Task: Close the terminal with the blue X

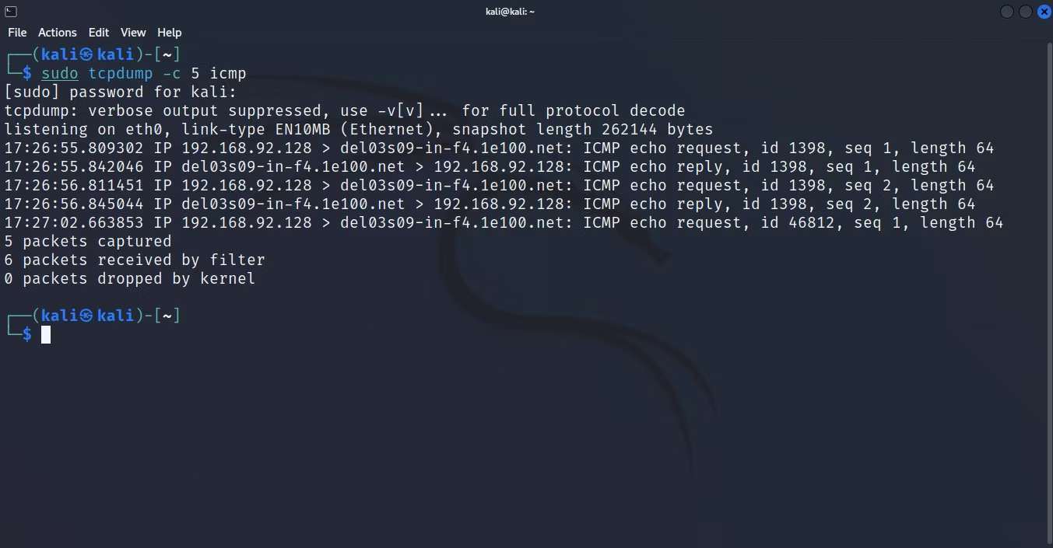Action: point(1044,11)
